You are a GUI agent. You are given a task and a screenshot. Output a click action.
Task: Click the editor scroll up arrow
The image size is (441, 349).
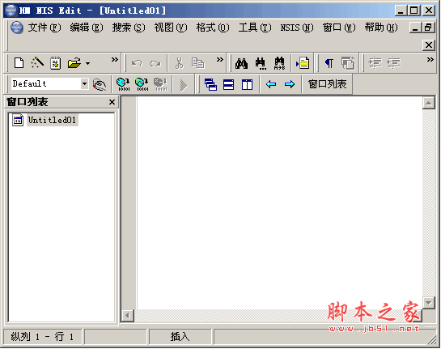click(x=429, y=103)
